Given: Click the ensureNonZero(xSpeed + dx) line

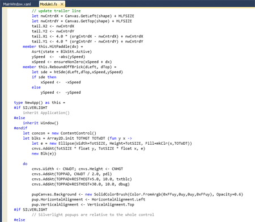Looking at the screenshot, I should (x=71, y=62).
